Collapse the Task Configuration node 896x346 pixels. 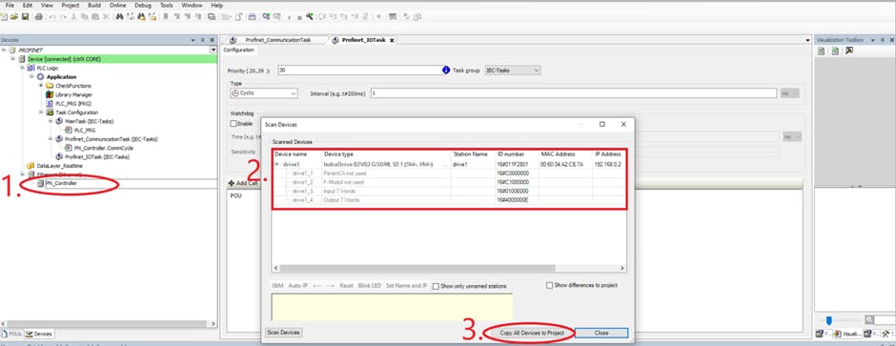coord(41,112)
